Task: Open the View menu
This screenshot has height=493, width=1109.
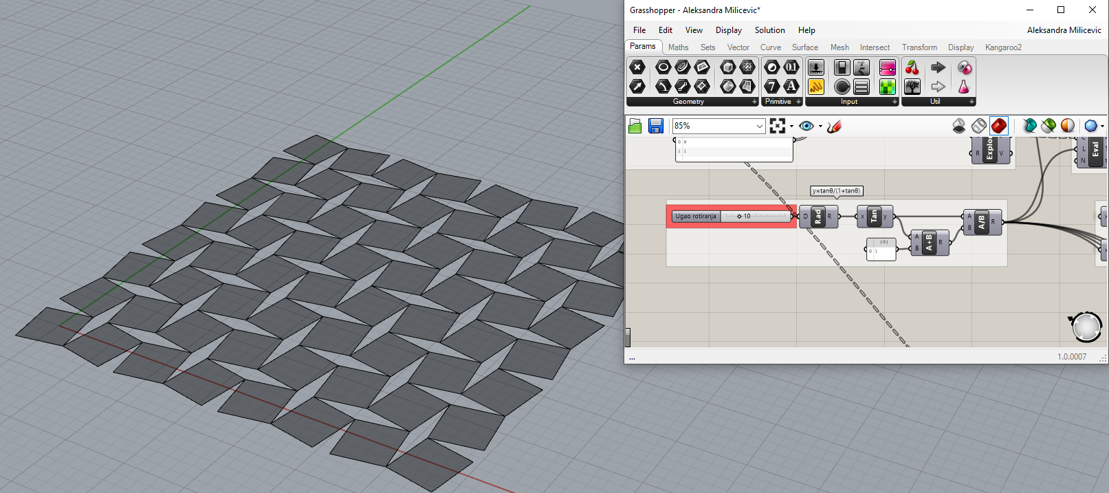Action: 694,30
